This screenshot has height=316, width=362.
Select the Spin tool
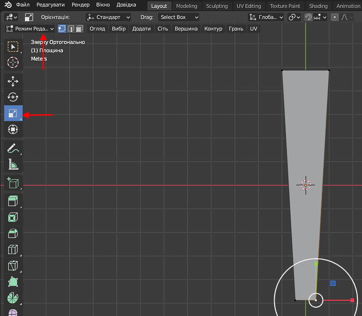coord(13,298)
